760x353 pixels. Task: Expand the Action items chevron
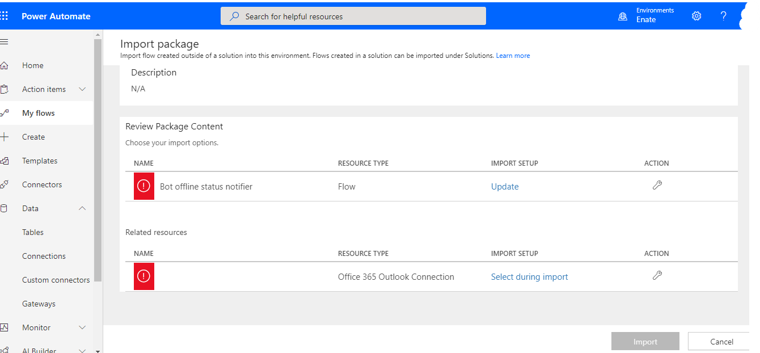(x=82, y=89)
